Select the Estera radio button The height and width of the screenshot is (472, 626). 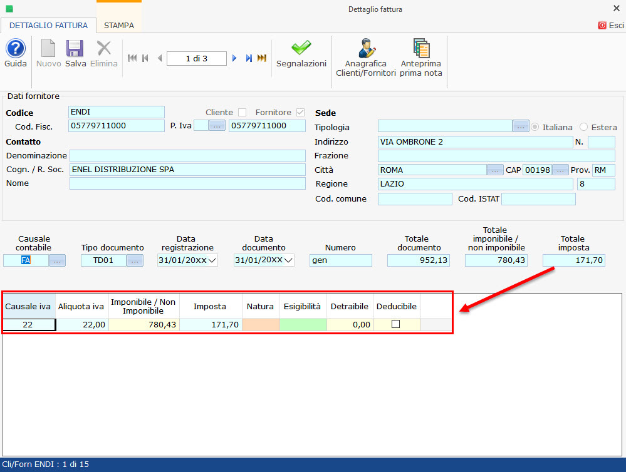pos(583,127)
